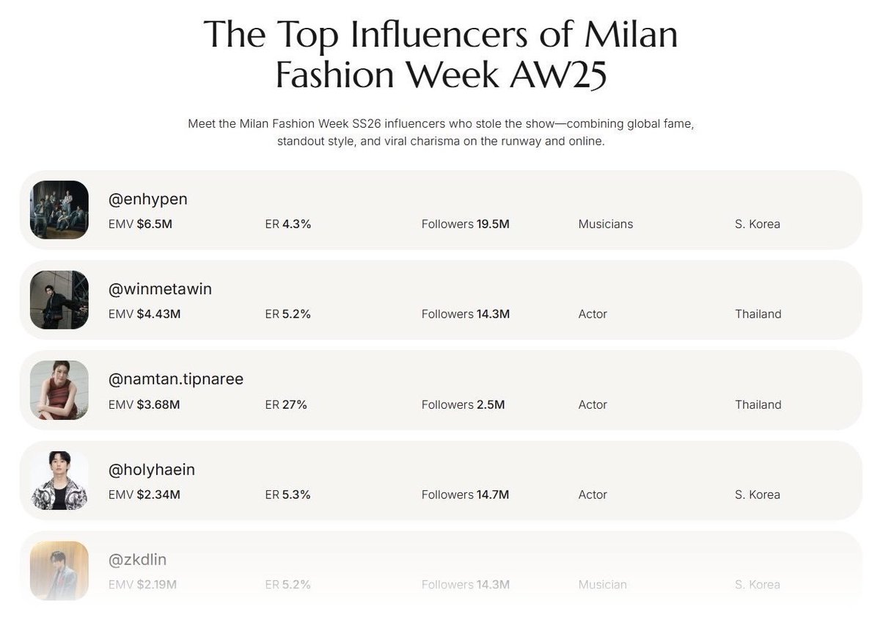Image resolution: width=880 pixels, height=634 pixels.
Task: Select the @namtan.tipnaree profile picture
Action: 59,390
